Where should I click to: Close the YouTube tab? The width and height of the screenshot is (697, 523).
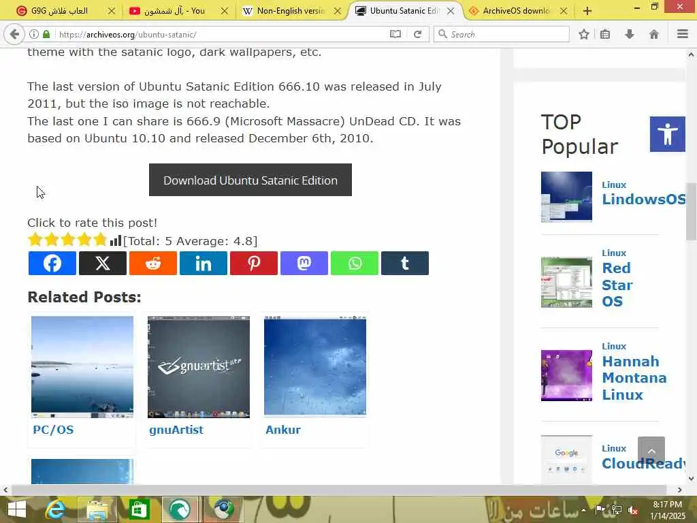[225, 11]
